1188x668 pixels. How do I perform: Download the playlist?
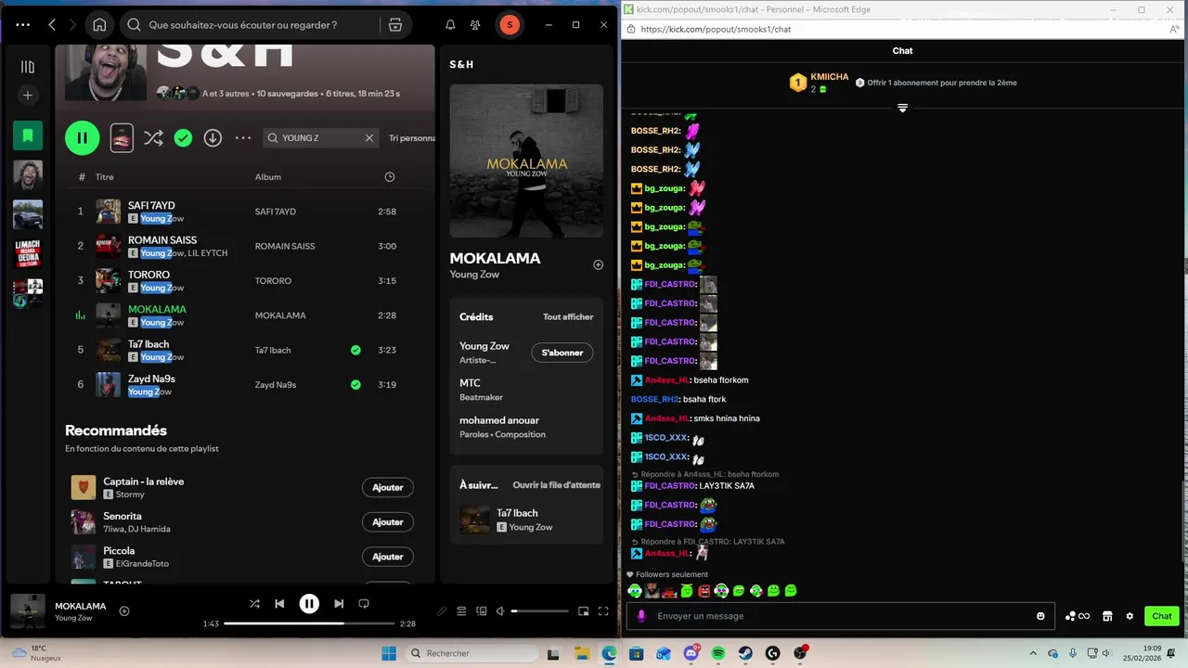[213, 138]
